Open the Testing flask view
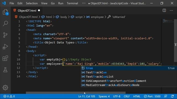Viewport: 177px width, 99px height. pos(5,70)
